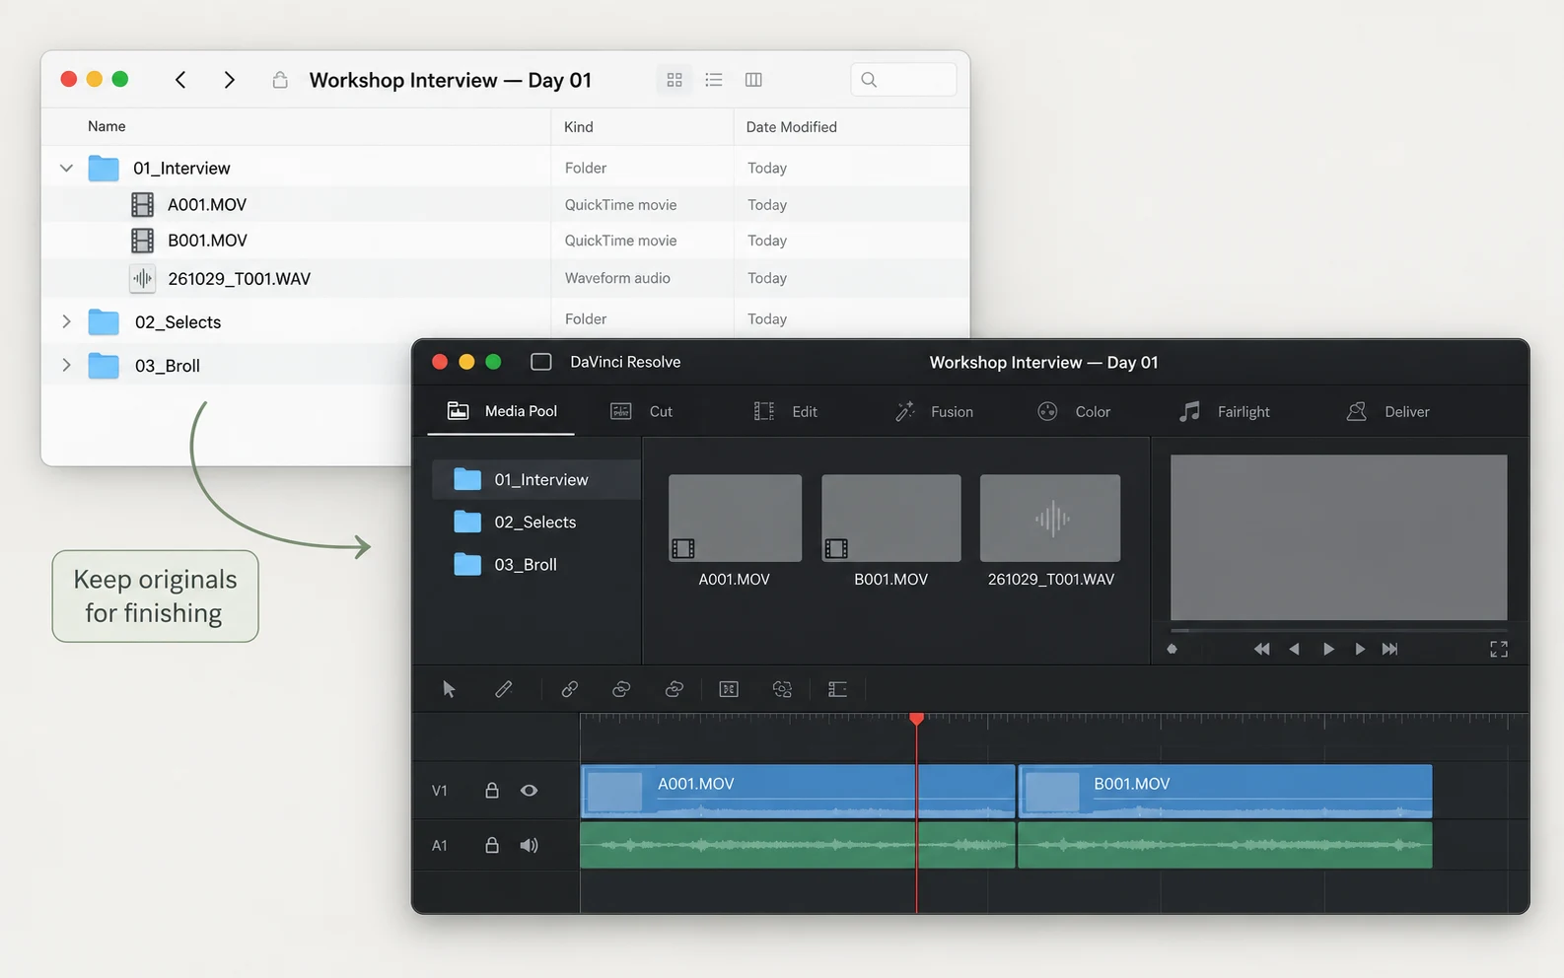Select the arrow pointer tool in the timeline toolbar
The height and width of the screenshot is (978, 1564).
(x=449, y=689)
